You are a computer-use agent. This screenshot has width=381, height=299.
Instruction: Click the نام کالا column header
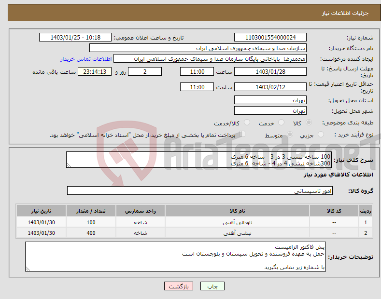238,211
